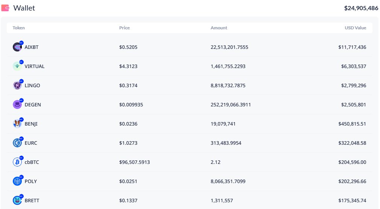Sort by the USD Value column header
The image size is (380, 209).
(355, 28)
